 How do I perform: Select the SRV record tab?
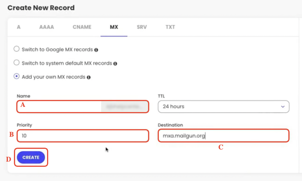pyautogui.click(x=141, y=27)
